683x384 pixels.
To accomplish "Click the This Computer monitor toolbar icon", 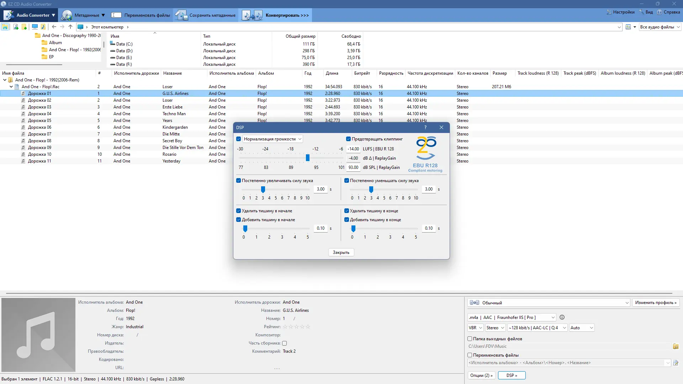I will pyautogui.click(x=35, y=27).
